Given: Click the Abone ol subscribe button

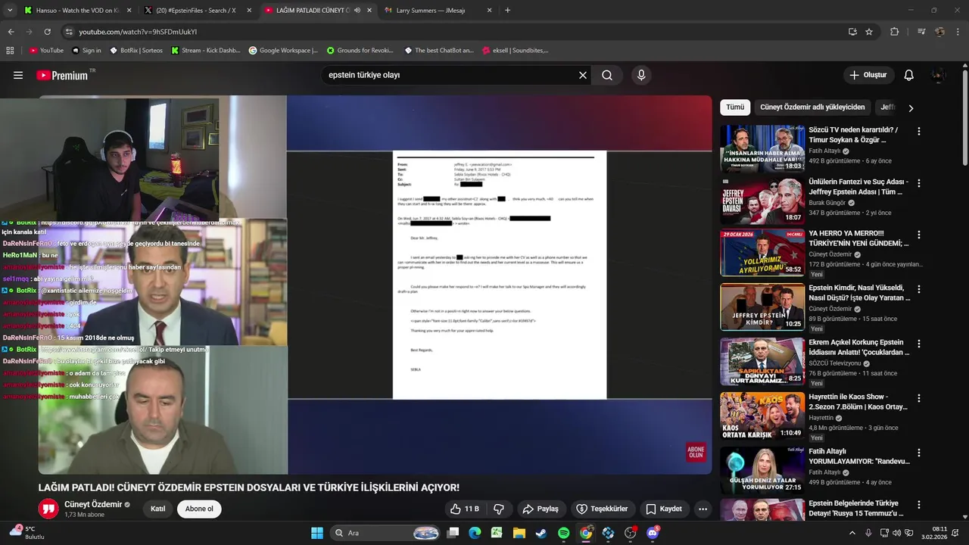Looking at the screenshot, I should (x=199, y=509).
